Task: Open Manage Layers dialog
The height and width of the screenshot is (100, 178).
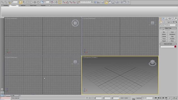Action: 102,2
